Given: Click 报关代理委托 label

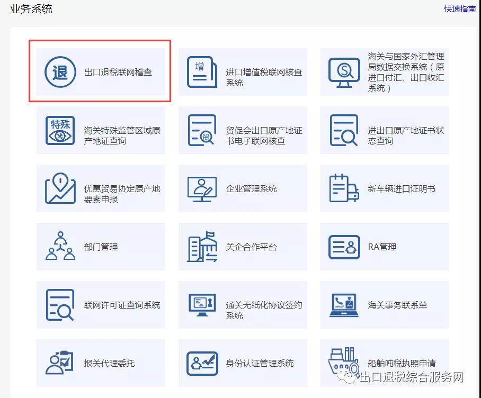Looking at the screenshot, I should point(109,363).
